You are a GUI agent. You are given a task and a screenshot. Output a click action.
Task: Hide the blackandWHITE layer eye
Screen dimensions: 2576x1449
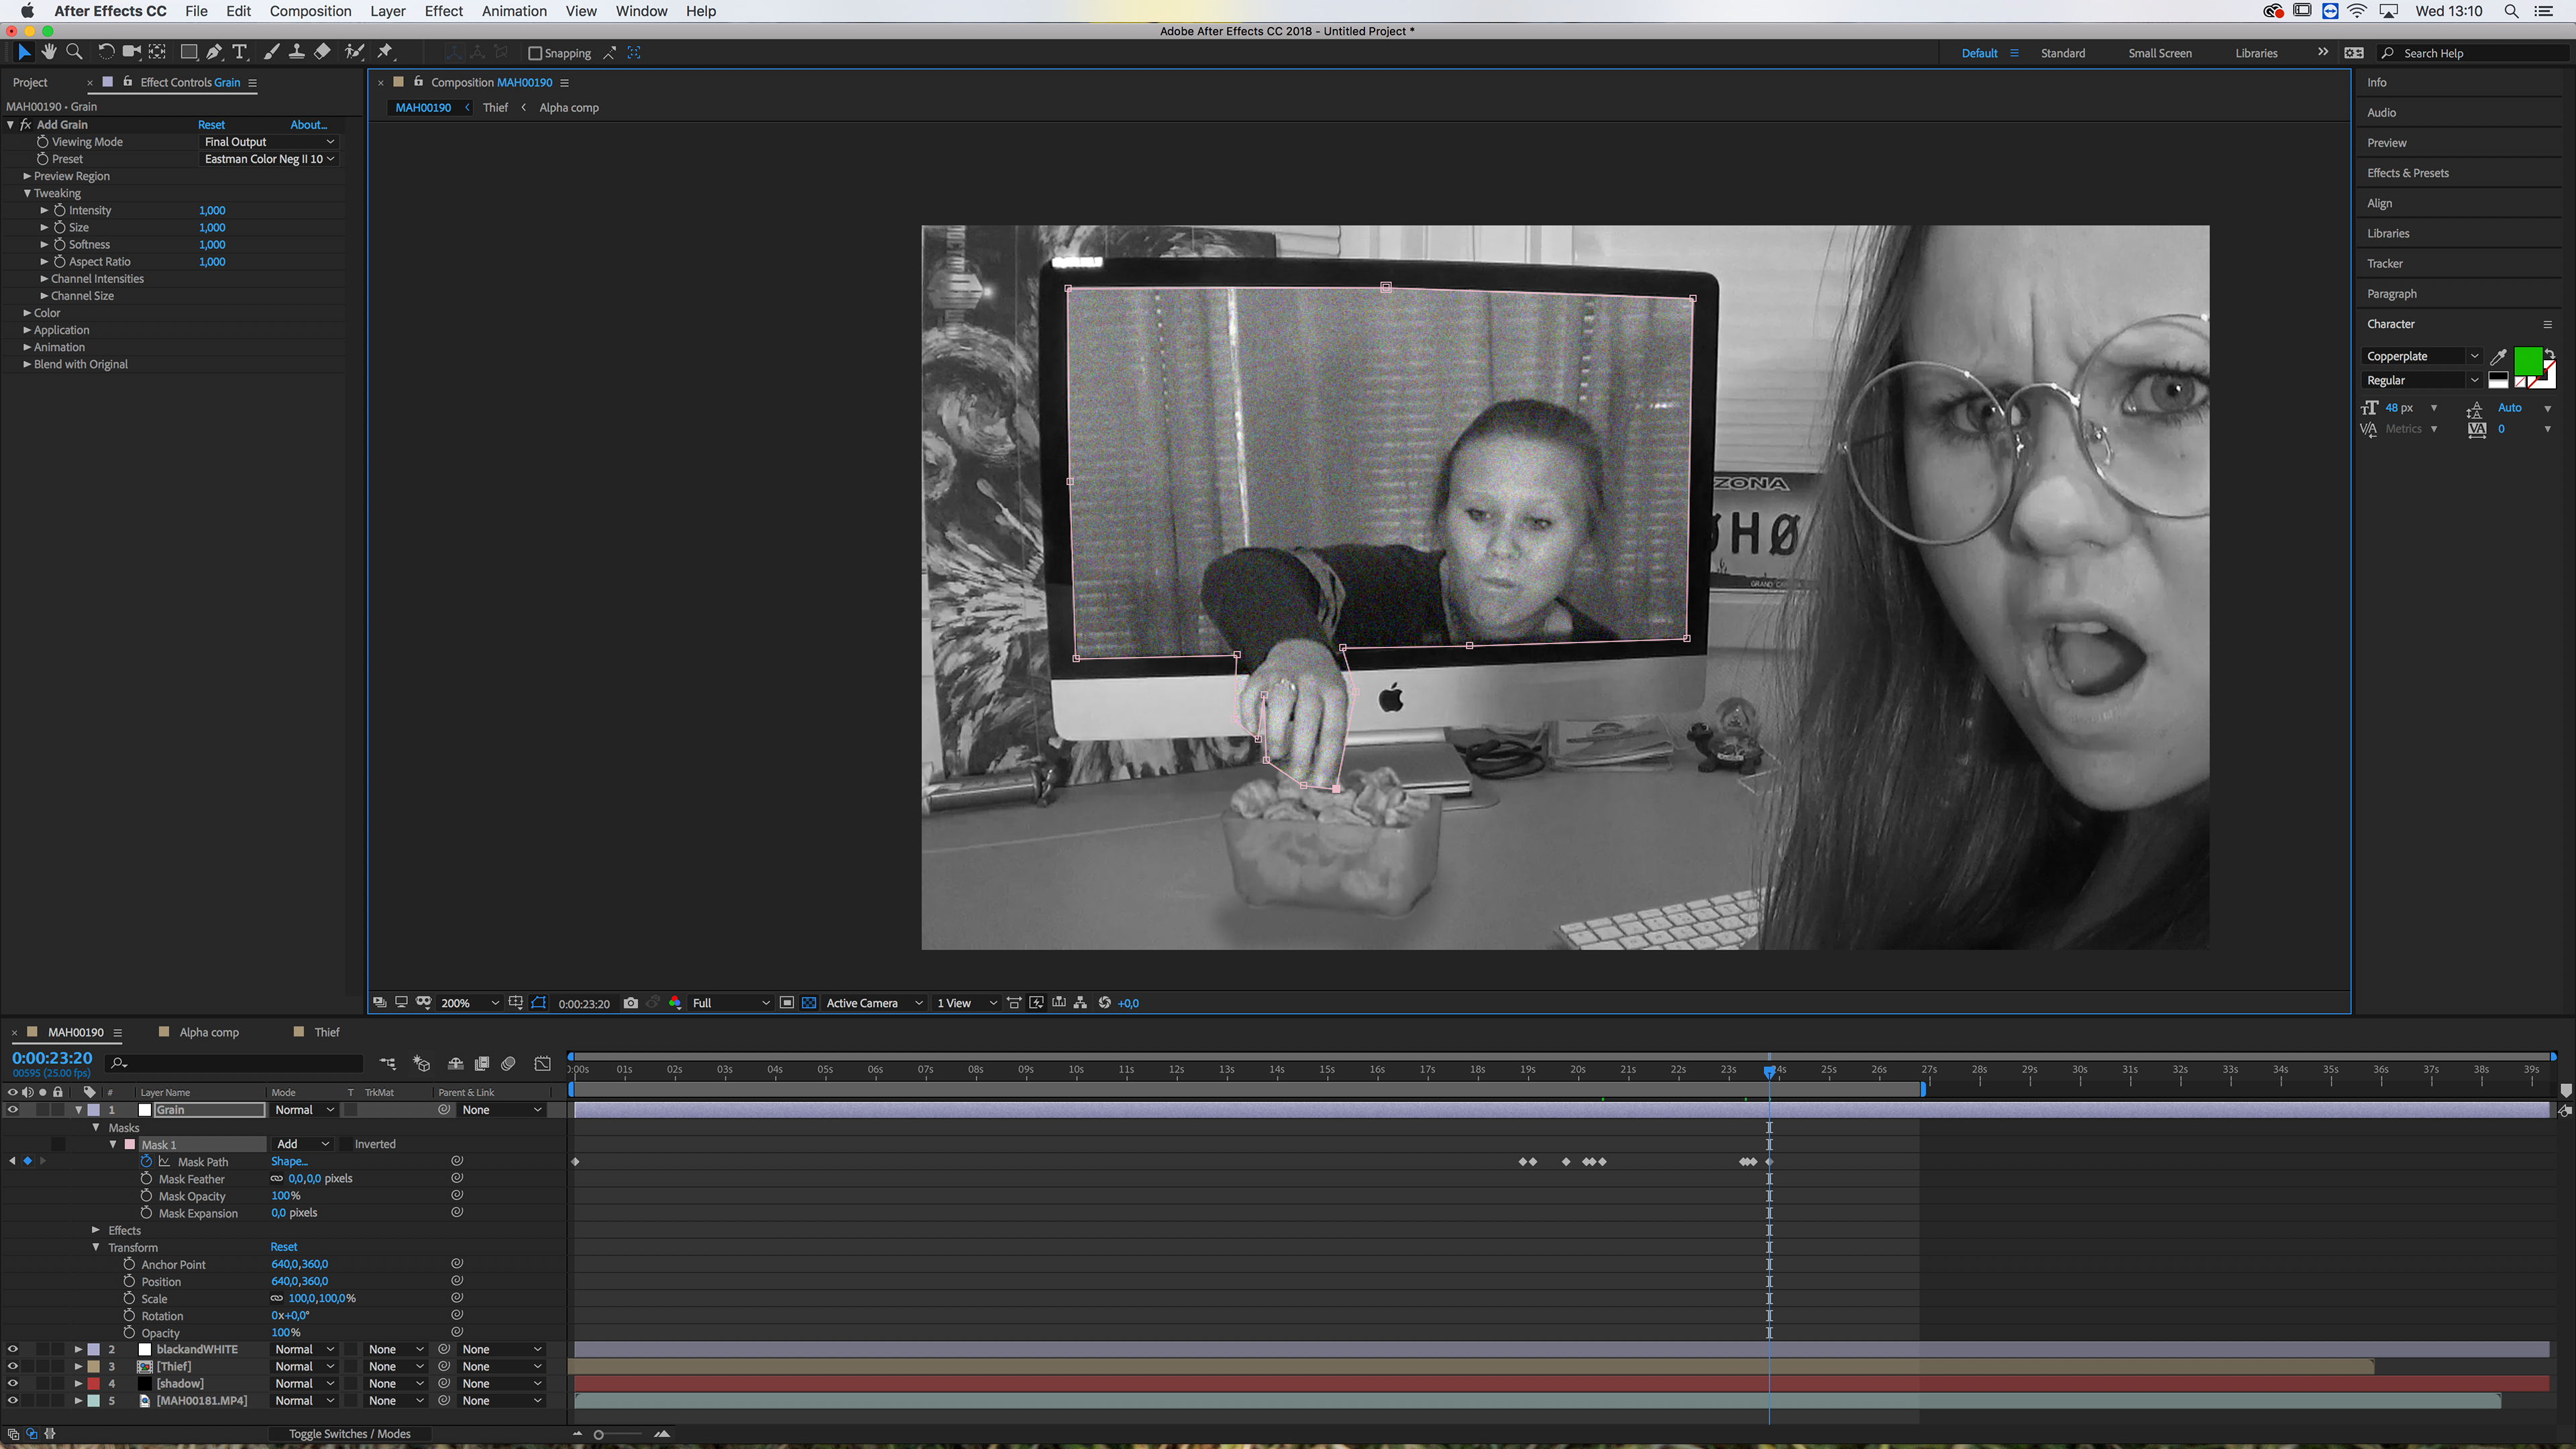click(12, 1349)
